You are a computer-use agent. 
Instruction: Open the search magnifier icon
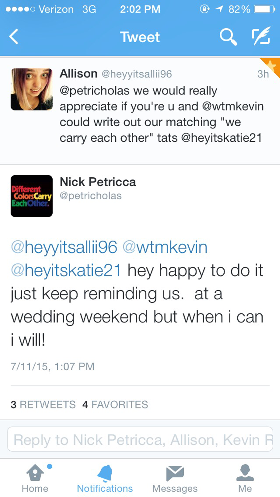click(228, 37)
